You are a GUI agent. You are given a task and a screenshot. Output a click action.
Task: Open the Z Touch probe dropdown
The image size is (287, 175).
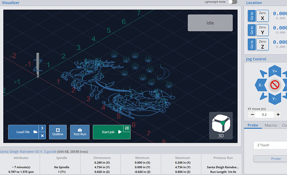pyautogui.click(x=270, y=145)
